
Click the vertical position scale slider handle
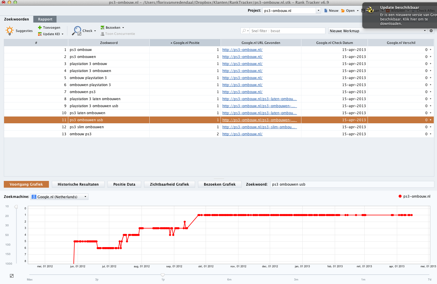16,207
